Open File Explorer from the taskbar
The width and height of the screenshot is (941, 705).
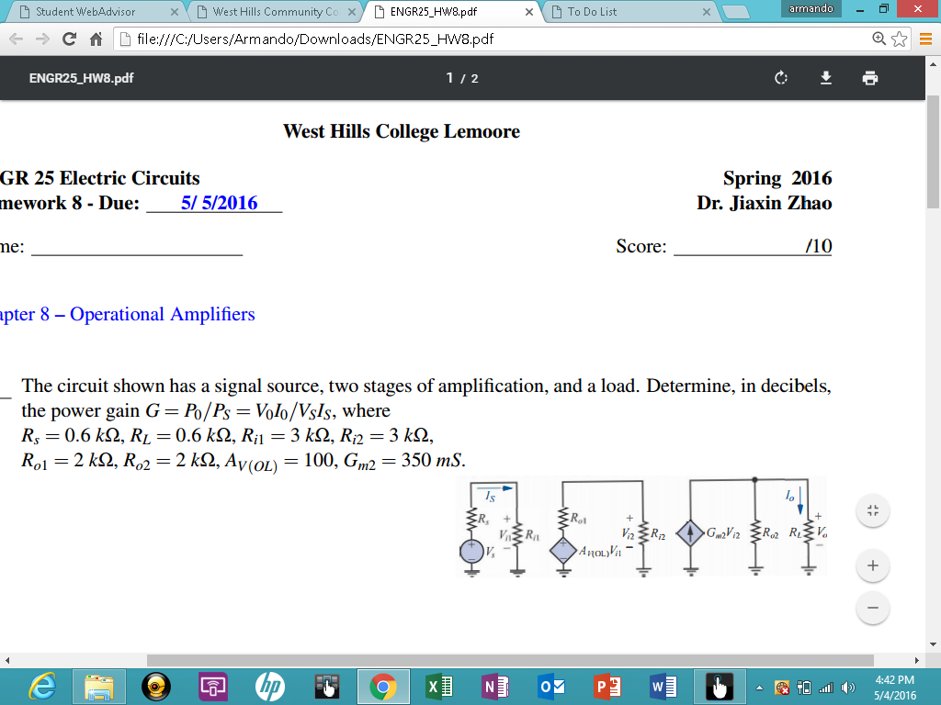99,687
